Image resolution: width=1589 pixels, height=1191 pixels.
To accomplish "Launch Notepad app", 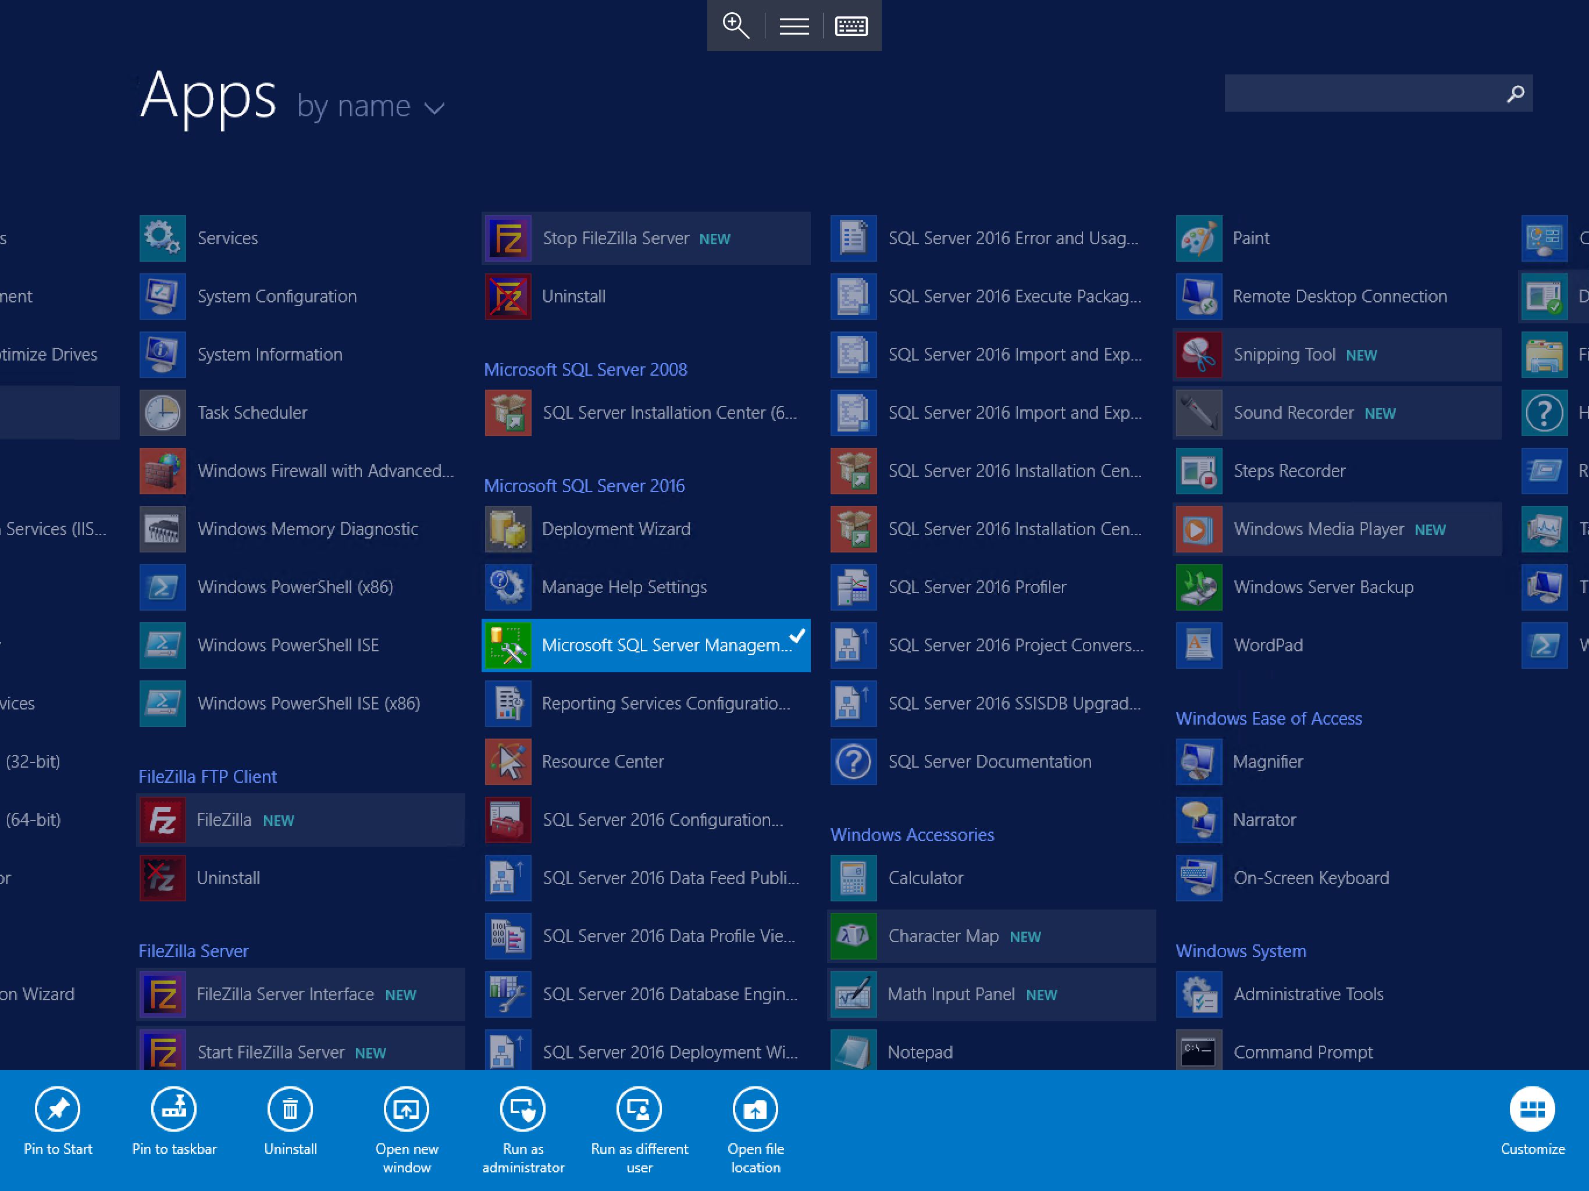I will [991, 1051].
